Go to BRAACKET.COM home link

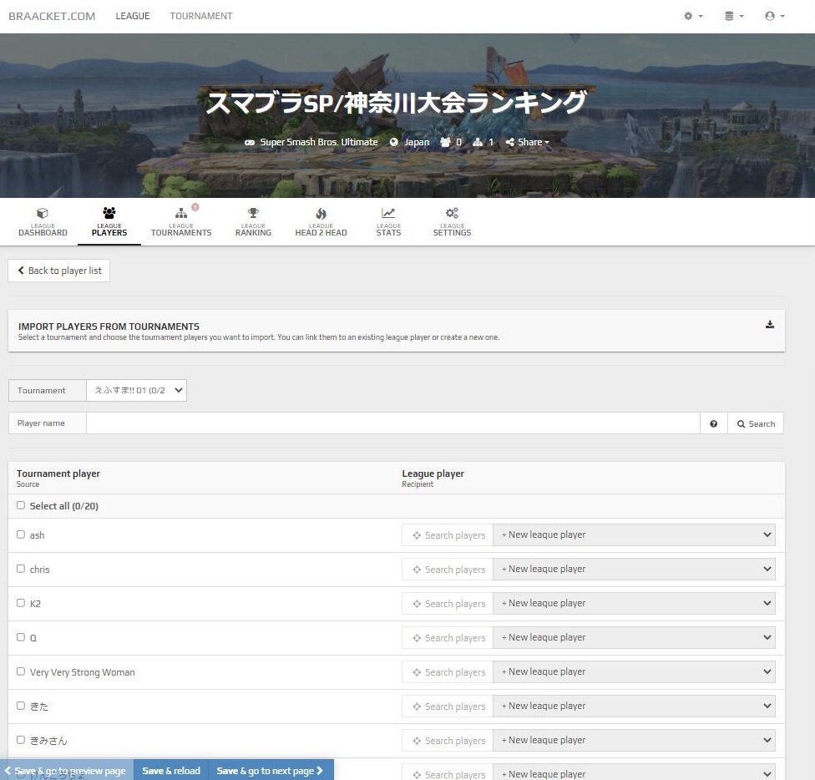(52, 16)
